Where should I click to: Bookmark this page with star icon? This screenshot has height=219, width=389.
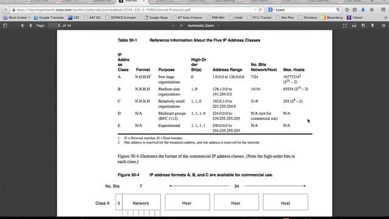(x=347, y=10)
